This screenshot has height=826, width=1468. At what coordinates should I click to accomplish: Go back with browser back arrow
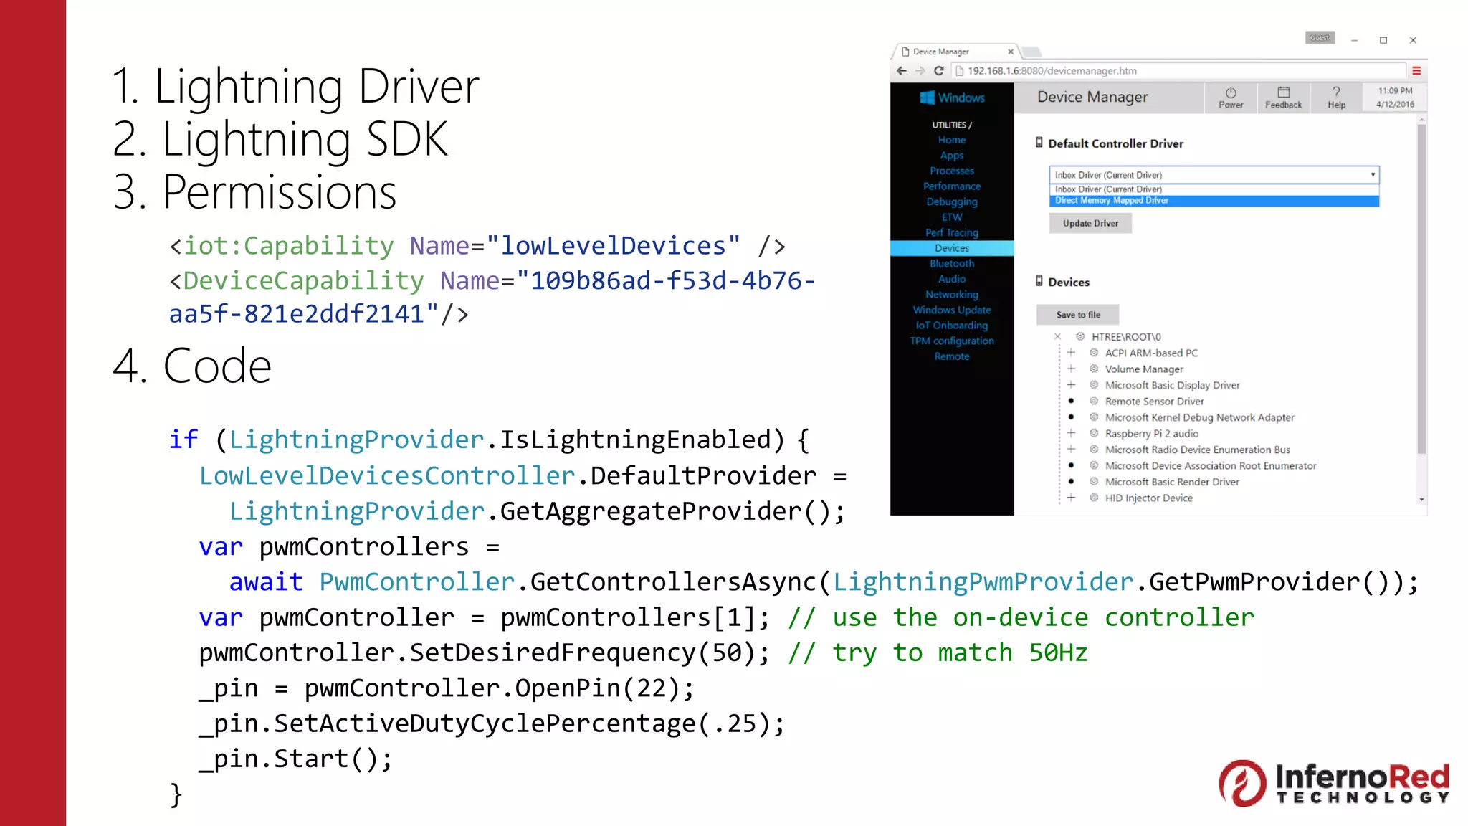click(x=902, y=71)
